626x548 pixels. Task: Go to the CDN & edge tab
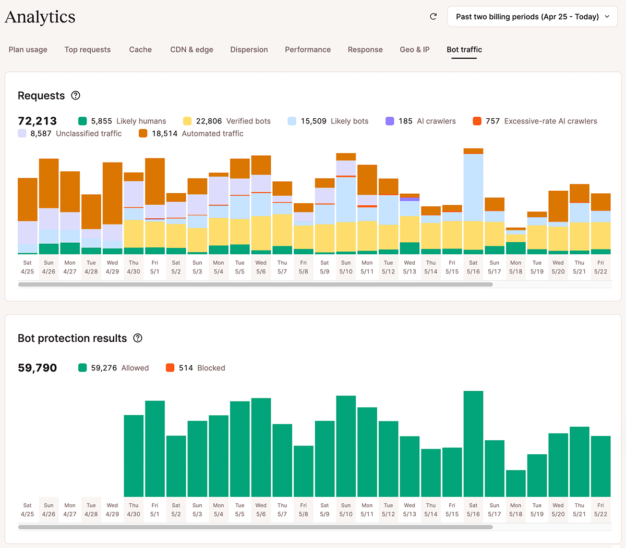click(191, 49)
